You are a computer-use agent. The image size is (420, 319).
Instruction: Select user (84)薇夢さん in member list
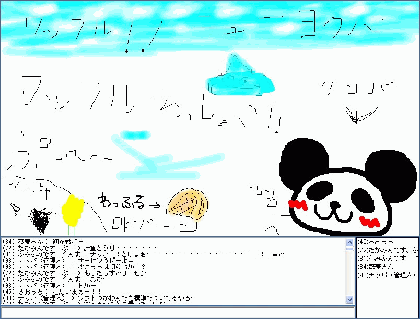[x=376, y=267]
